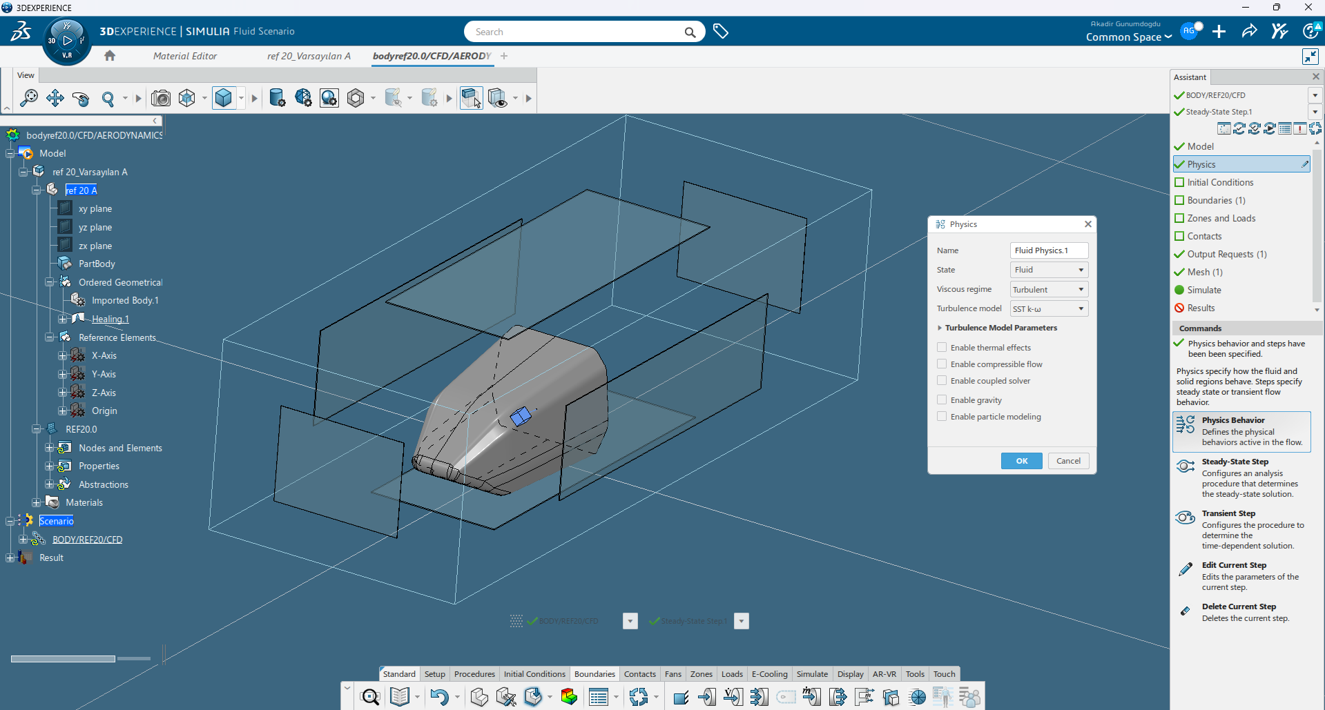Toggle Enable coupled solver
Image resolution: width=1325 pixels, height=710 pixels.
click(942, 380)
